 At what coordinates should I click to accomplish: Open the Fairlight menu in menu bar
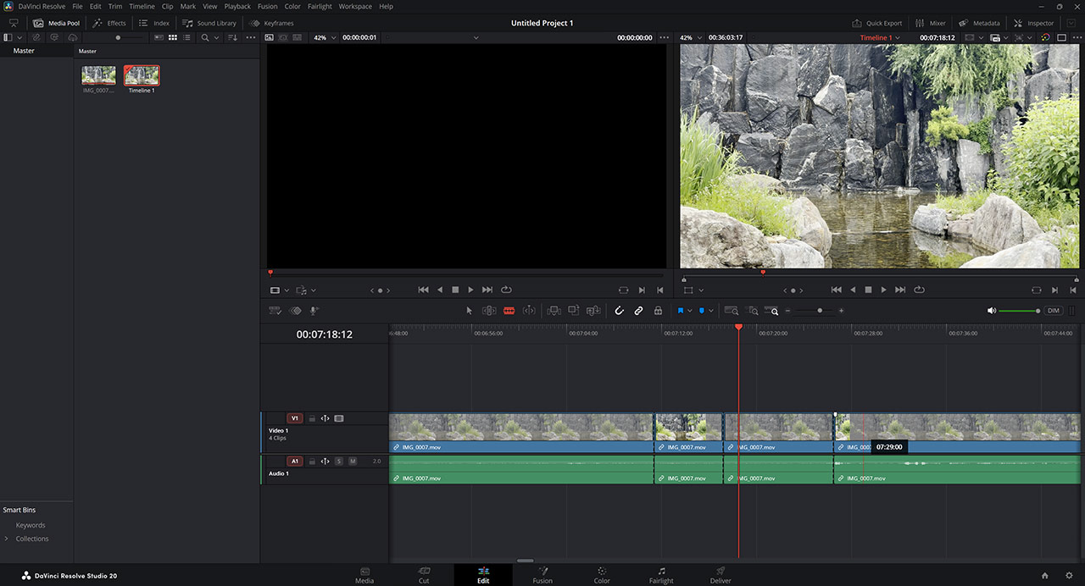tap(320, 6)
